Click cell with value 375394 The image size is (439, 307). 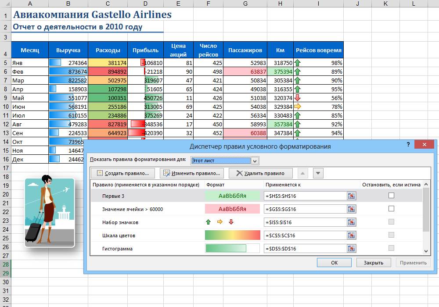[x=280, y=71]
